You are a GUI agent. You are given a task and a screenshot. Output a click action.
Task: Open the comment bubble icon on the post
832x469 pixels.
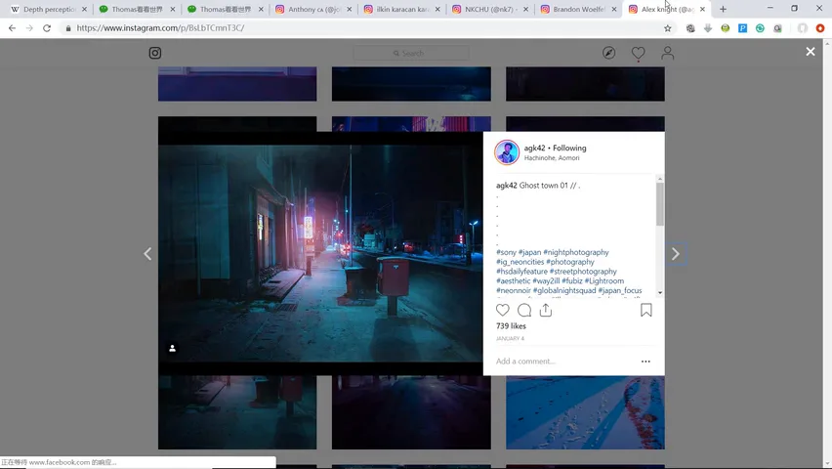[x=524, y=310]
